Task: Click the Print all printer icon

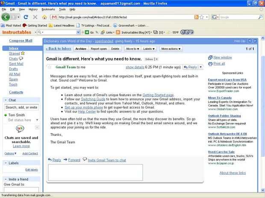Action: (x=210, y=64)
